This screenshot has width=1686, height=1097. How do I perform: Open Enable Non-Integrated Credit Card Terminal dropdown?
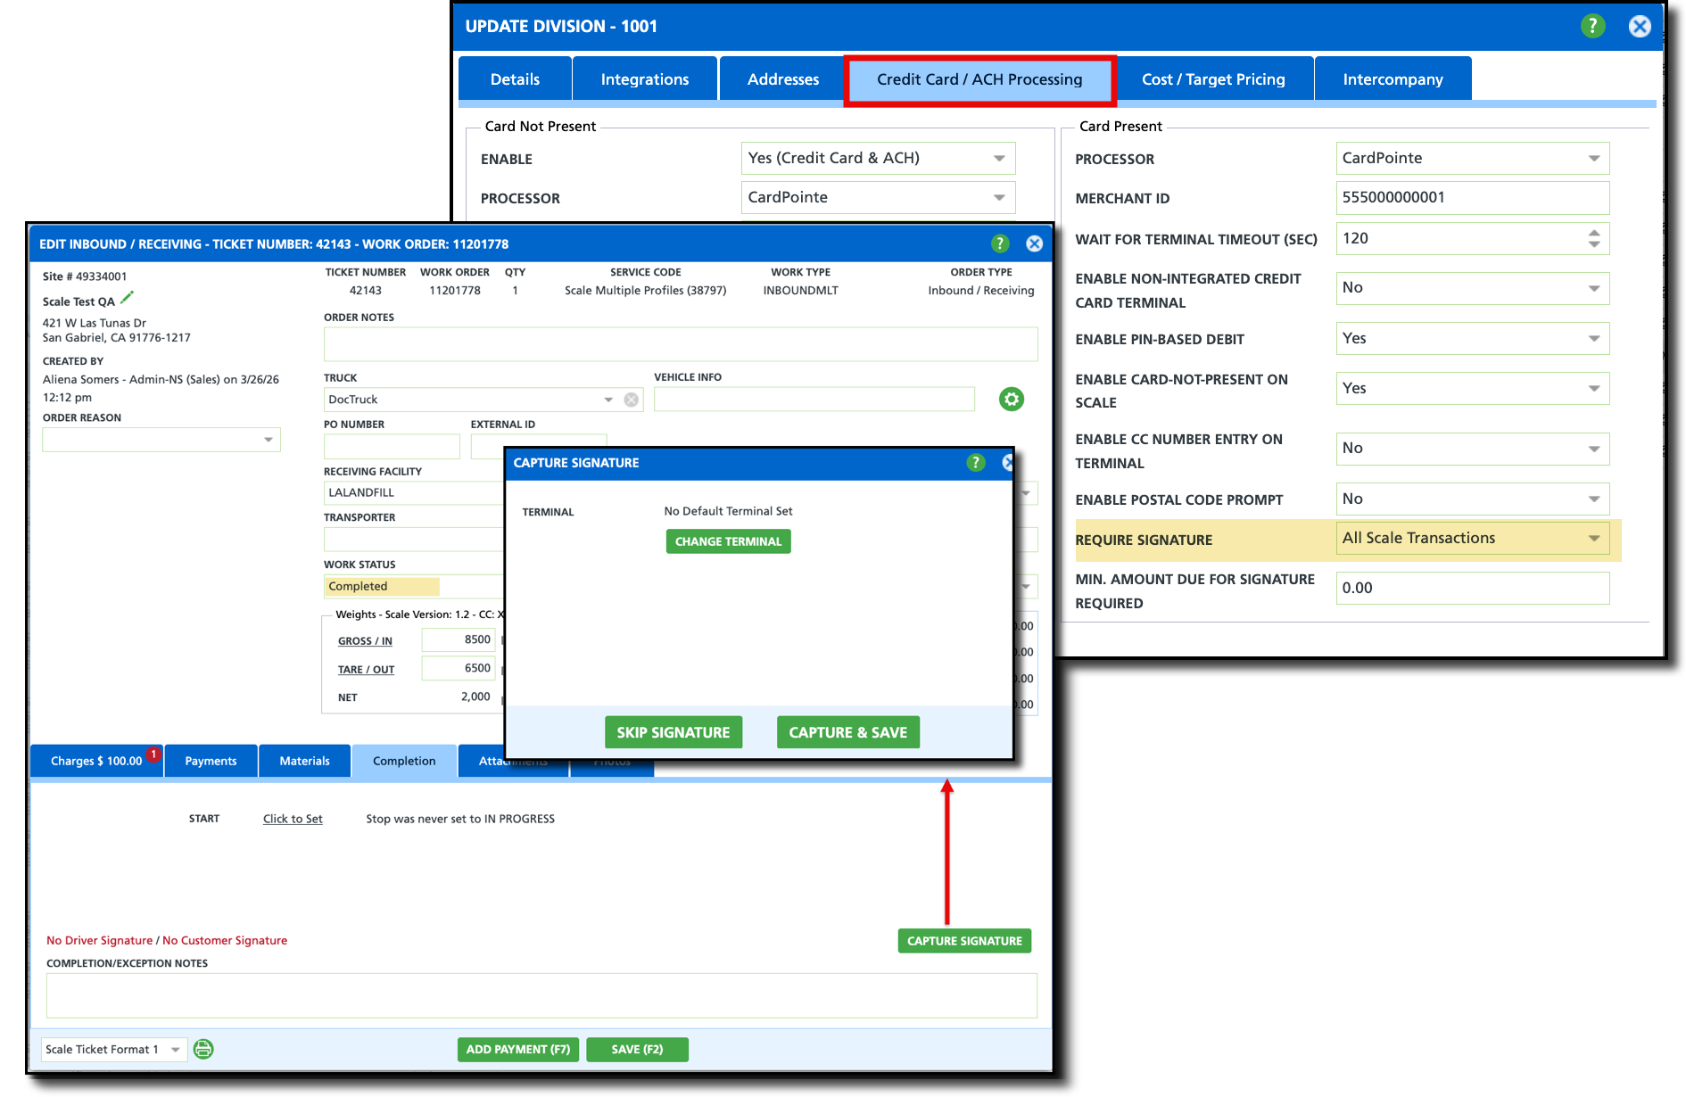(1594, 288)
